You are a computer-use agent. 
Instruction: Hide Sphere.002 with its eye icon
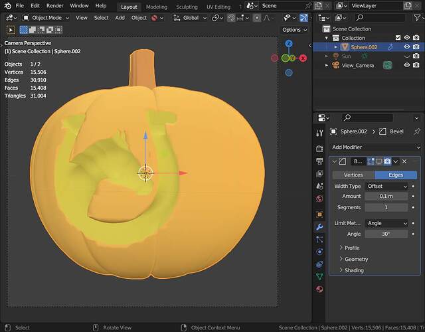pyautogui.click(x=407, y=47)
